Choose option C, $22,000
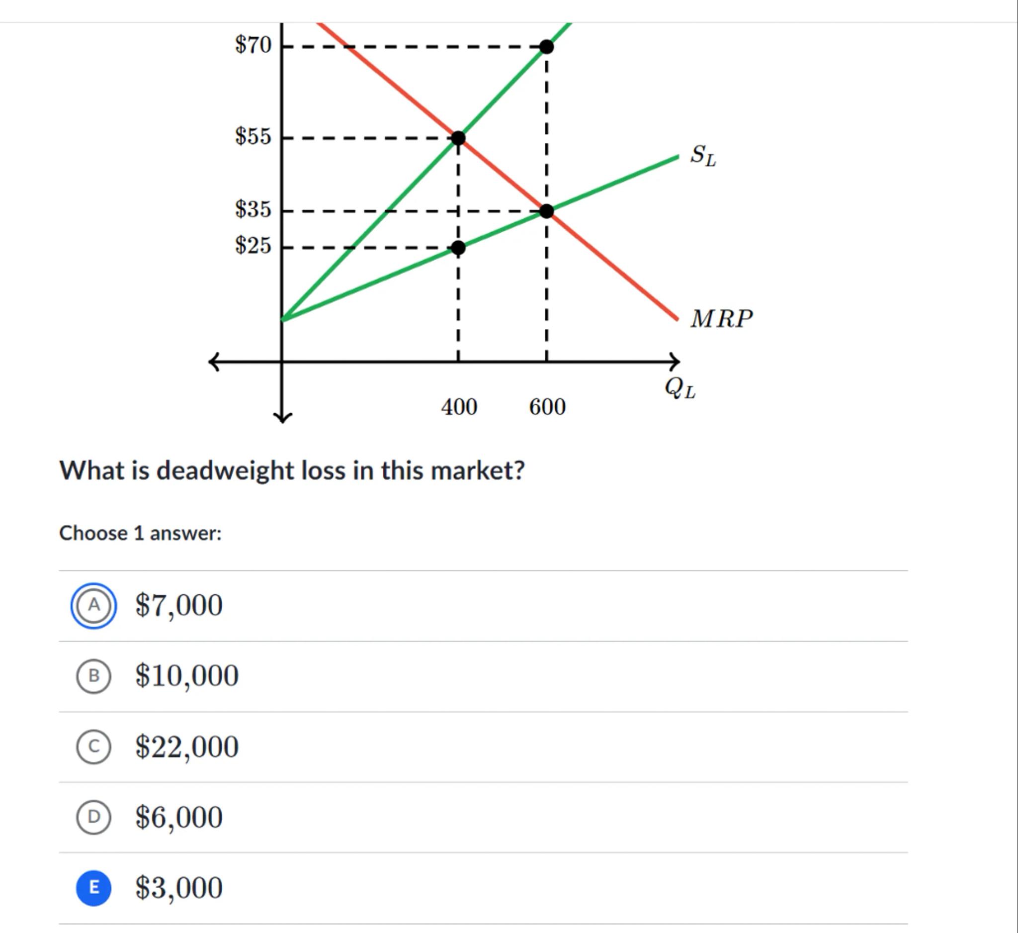1018x933 pixels. coord(93,746)
